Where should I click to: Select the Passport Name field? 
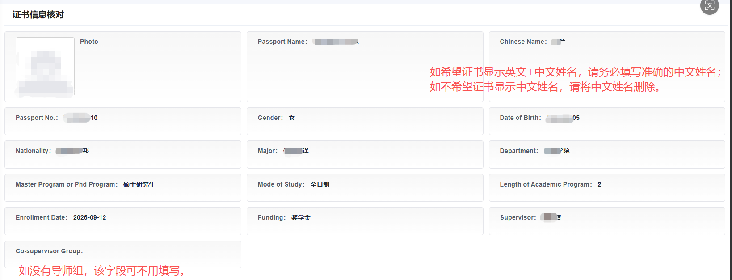pos(365,67)
